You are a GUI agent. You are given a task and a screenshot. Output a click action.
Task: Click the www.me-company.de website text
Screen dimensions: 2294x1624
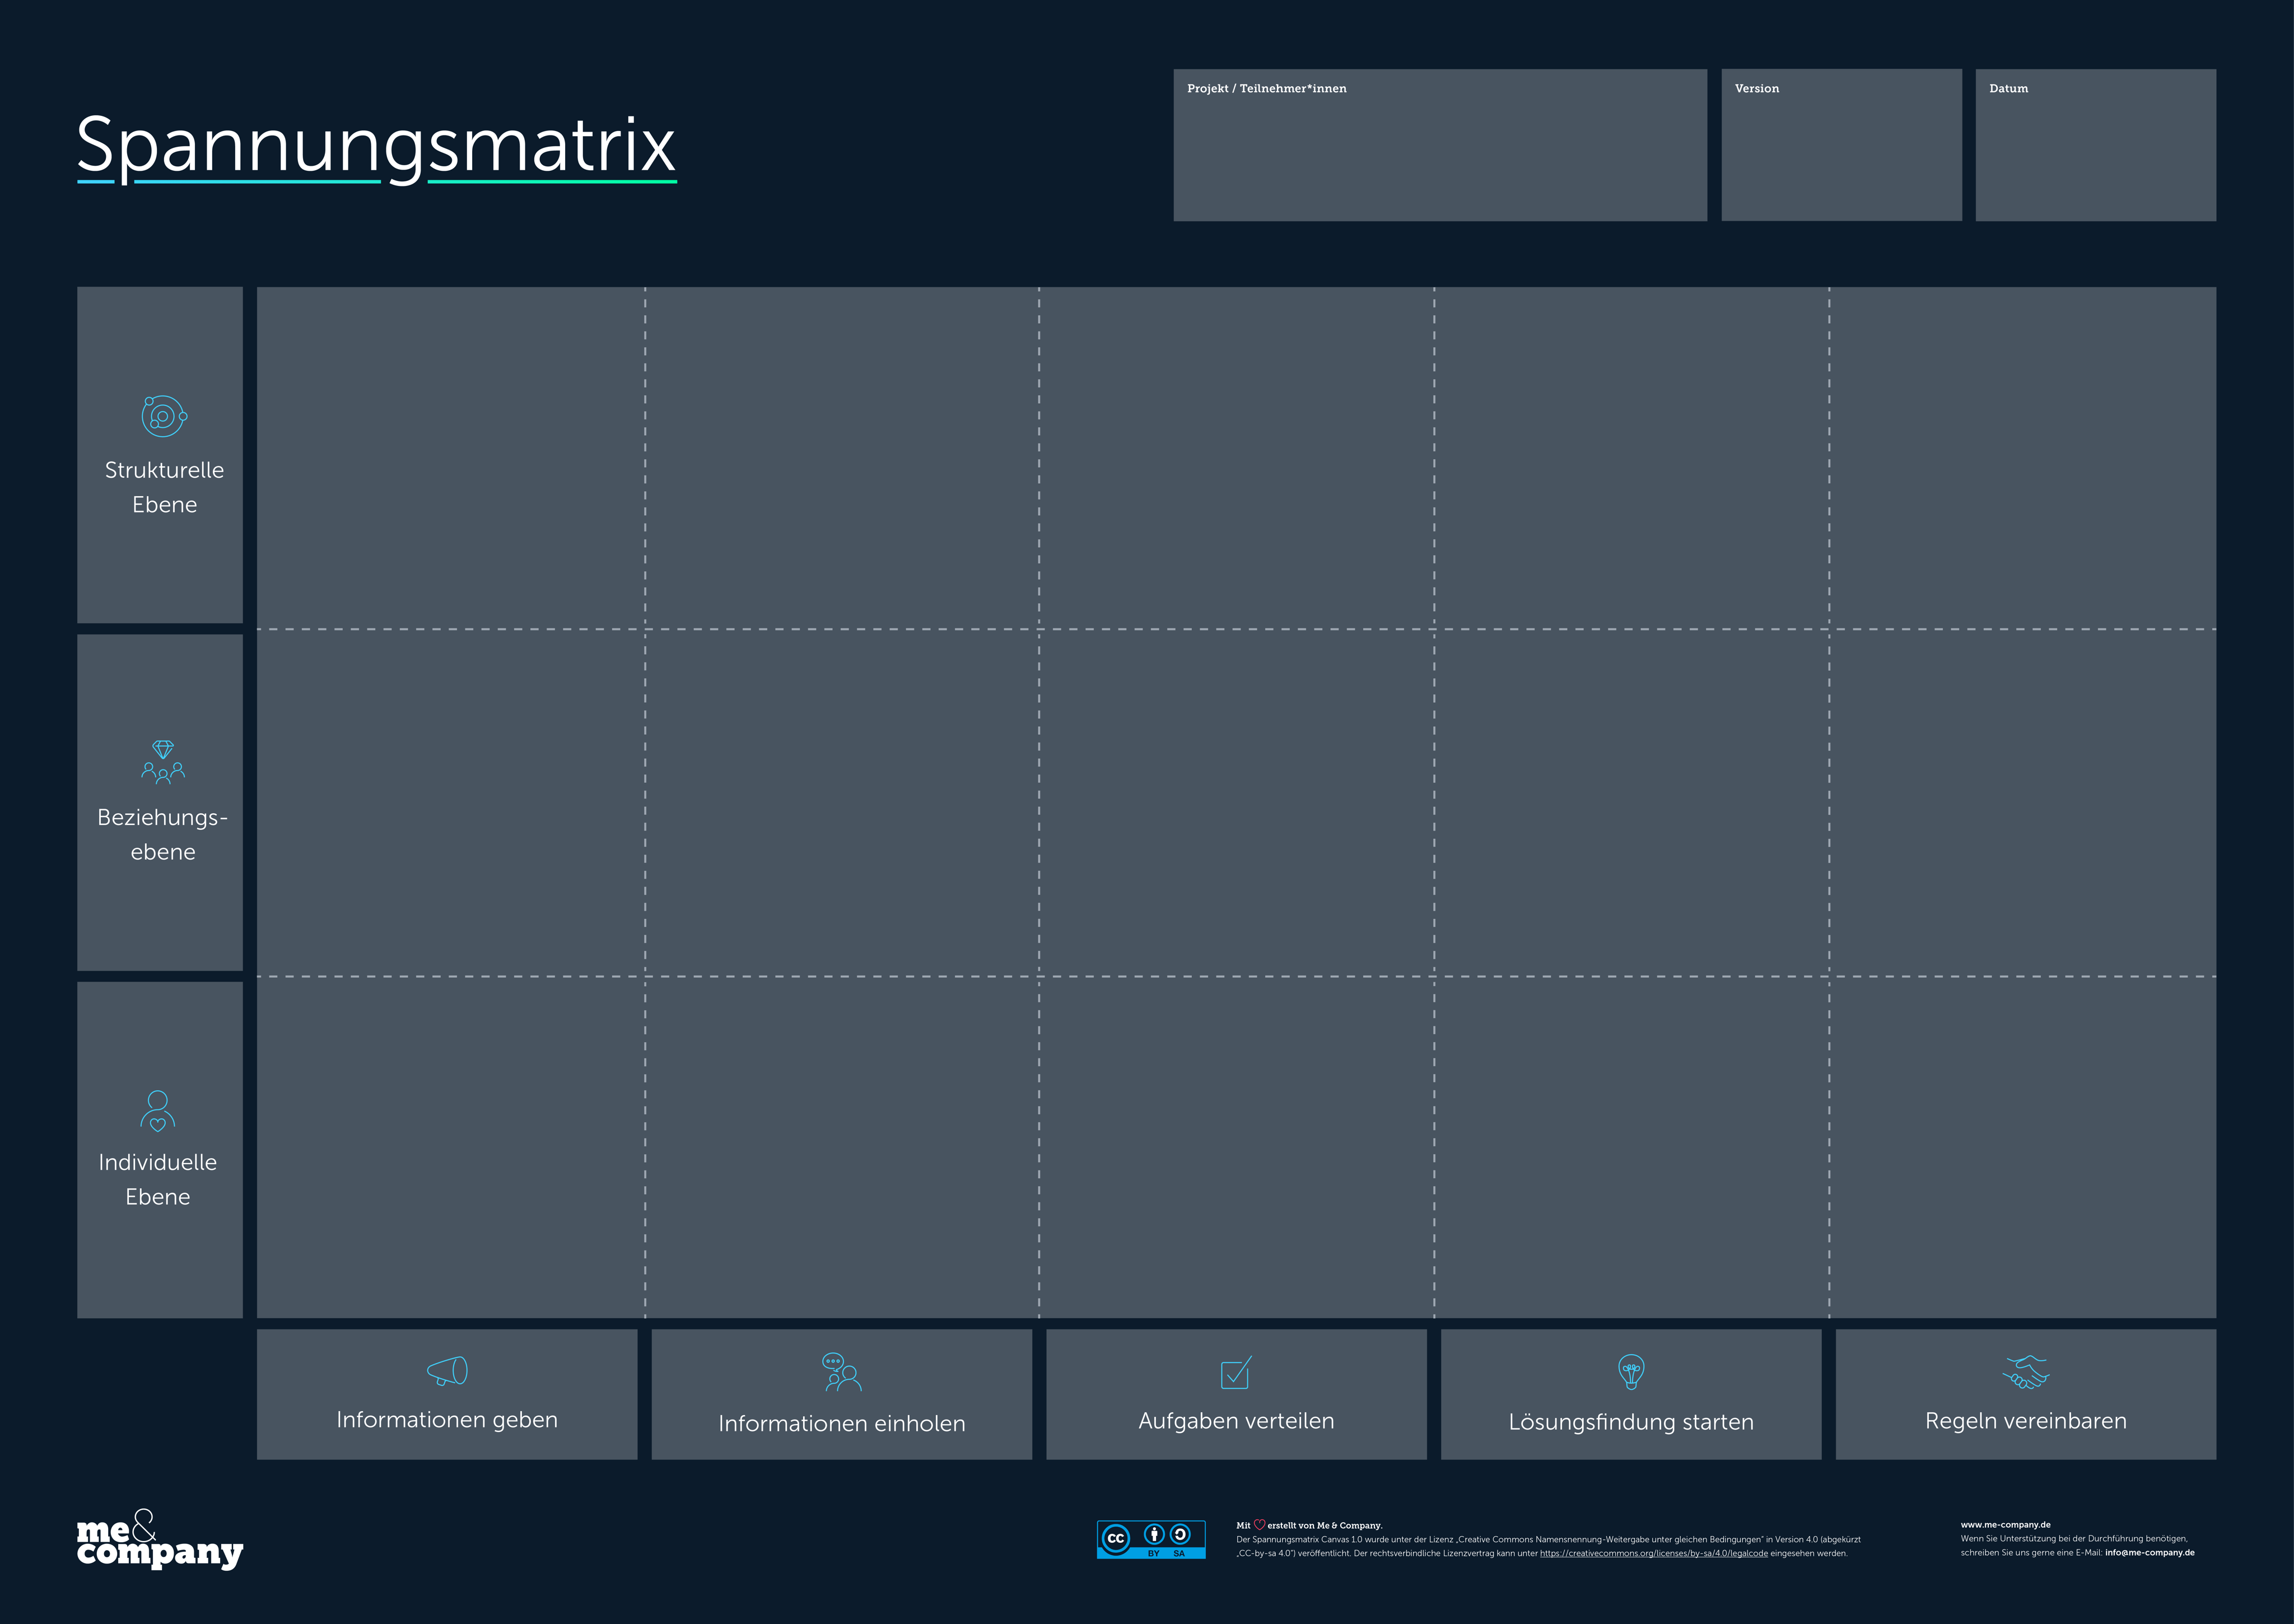click(2005, 1525)
